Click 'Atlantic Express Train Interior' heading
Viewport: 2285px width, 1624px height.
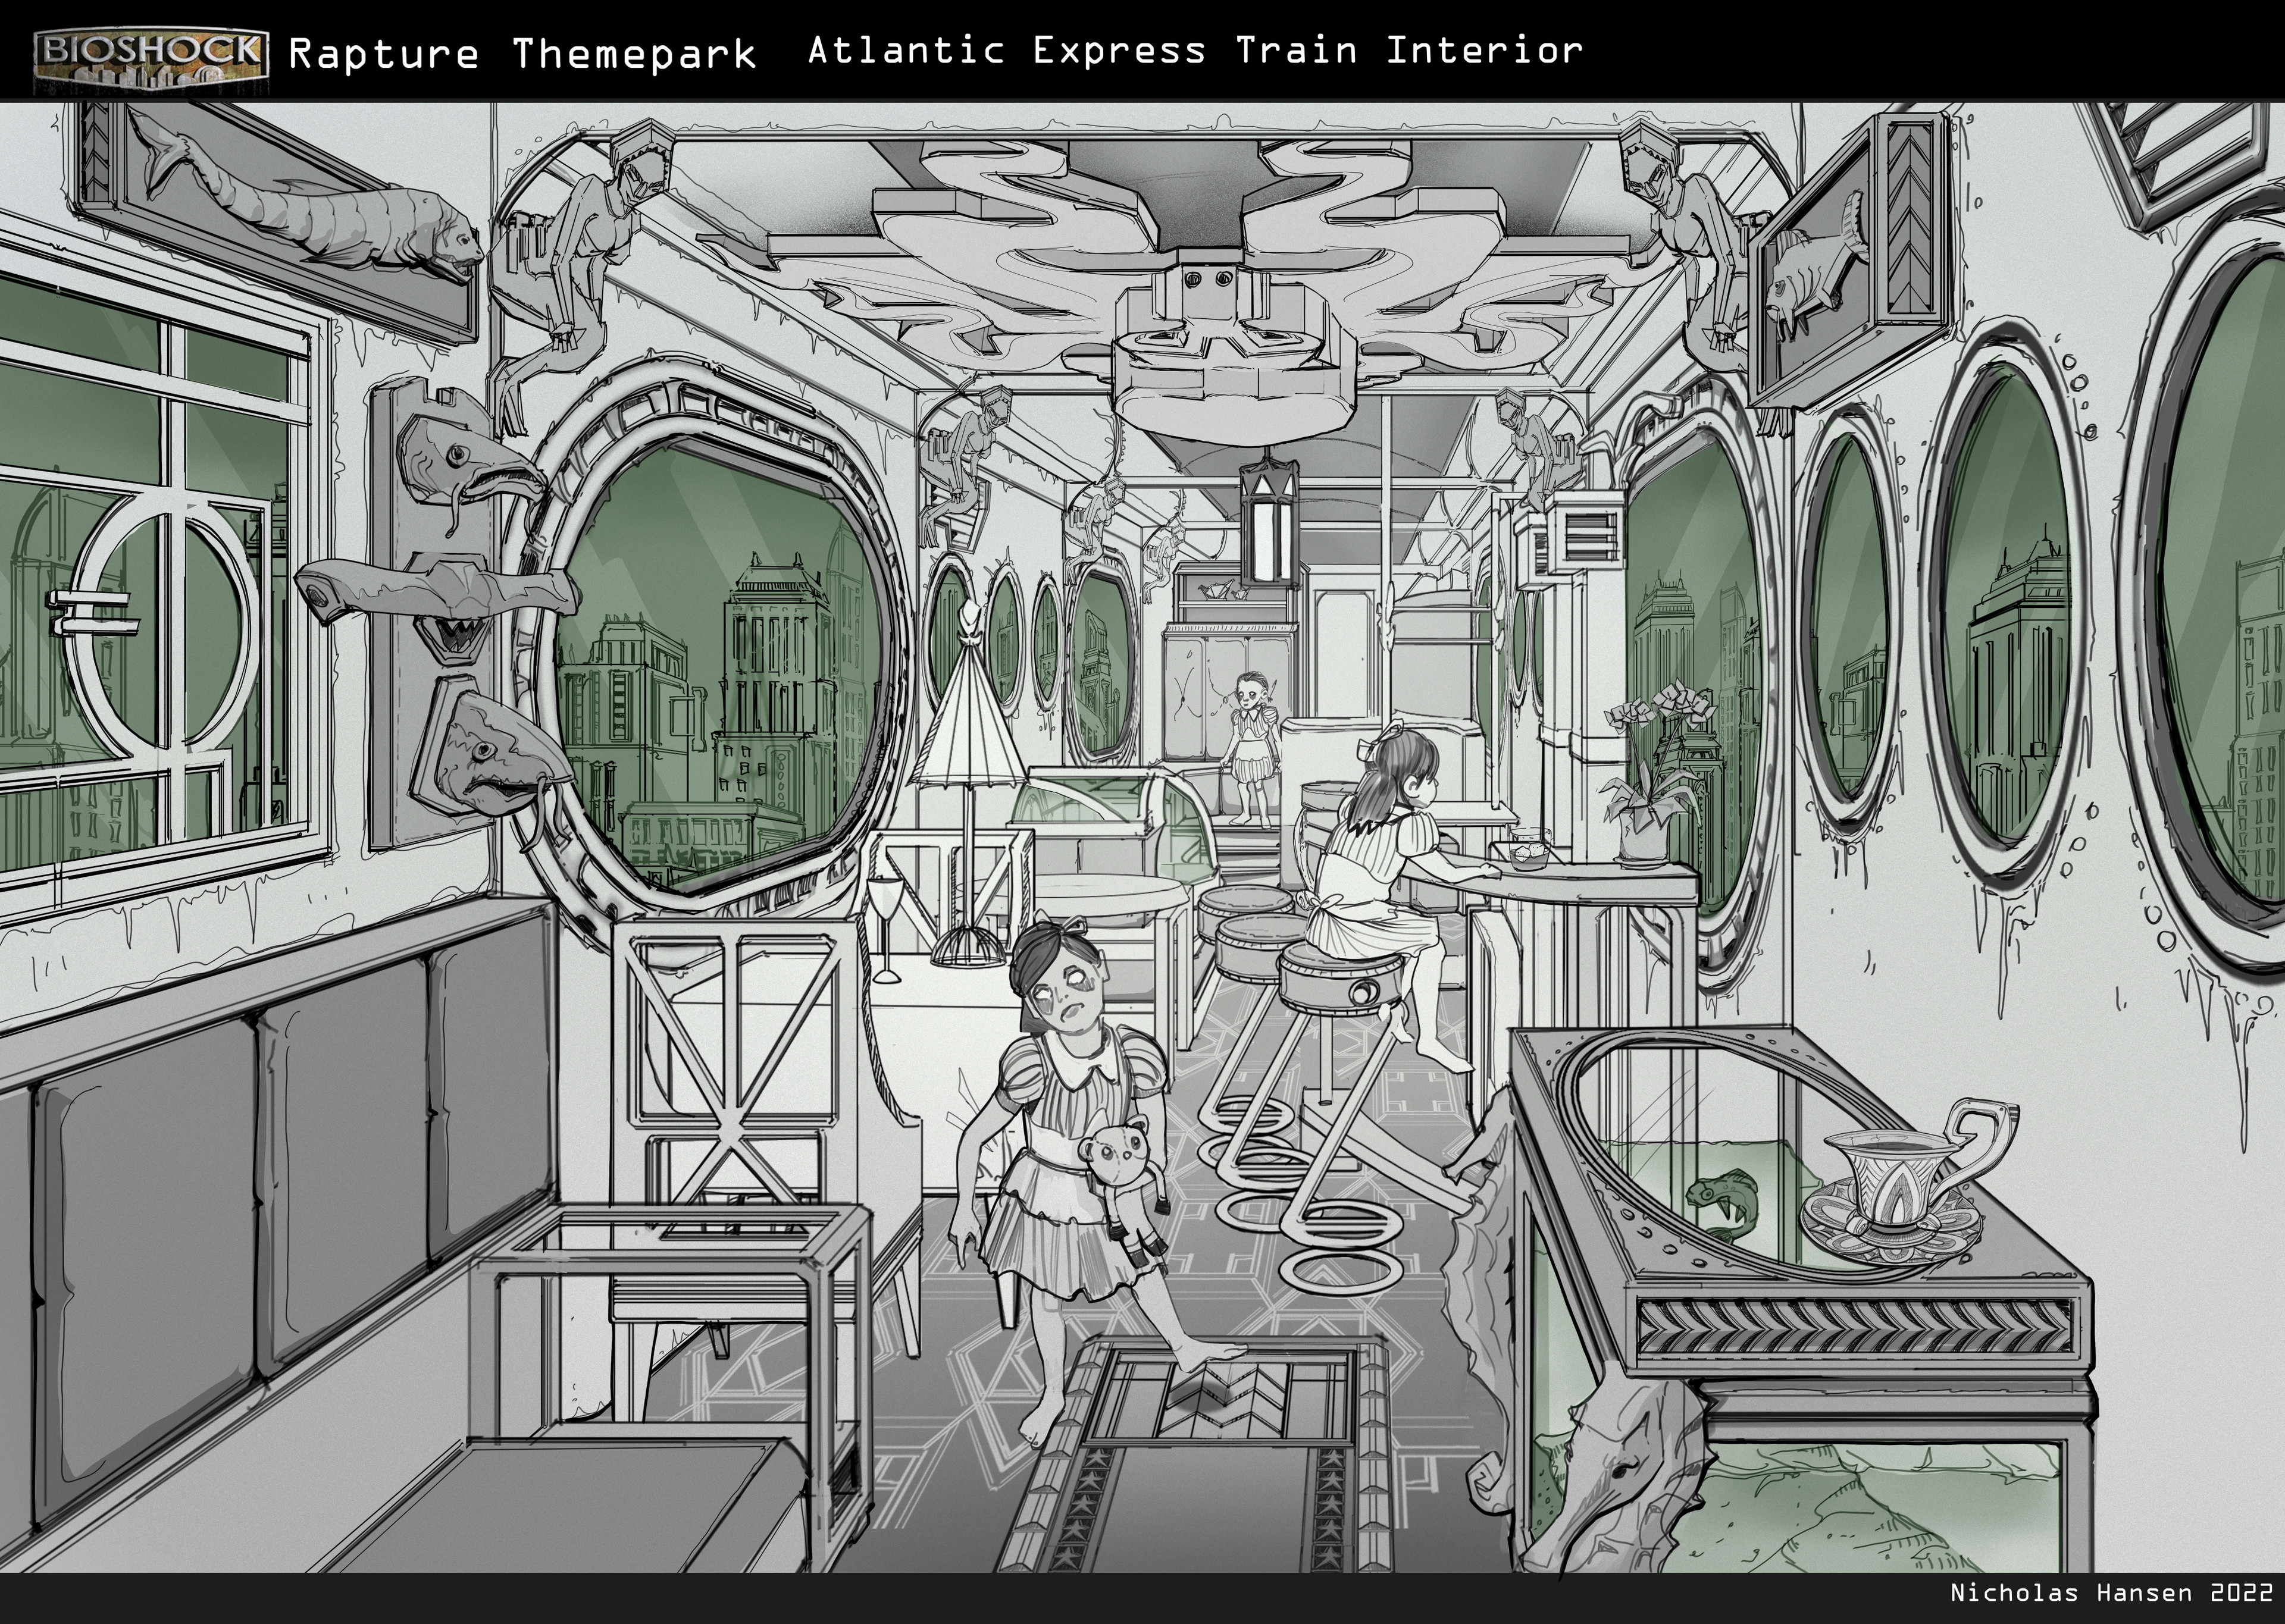pos(1195,50)
